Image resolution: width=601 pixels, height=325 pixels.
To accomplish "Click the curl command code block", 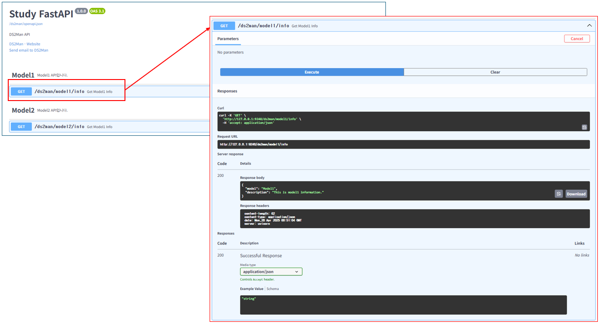I will point(404,122).
